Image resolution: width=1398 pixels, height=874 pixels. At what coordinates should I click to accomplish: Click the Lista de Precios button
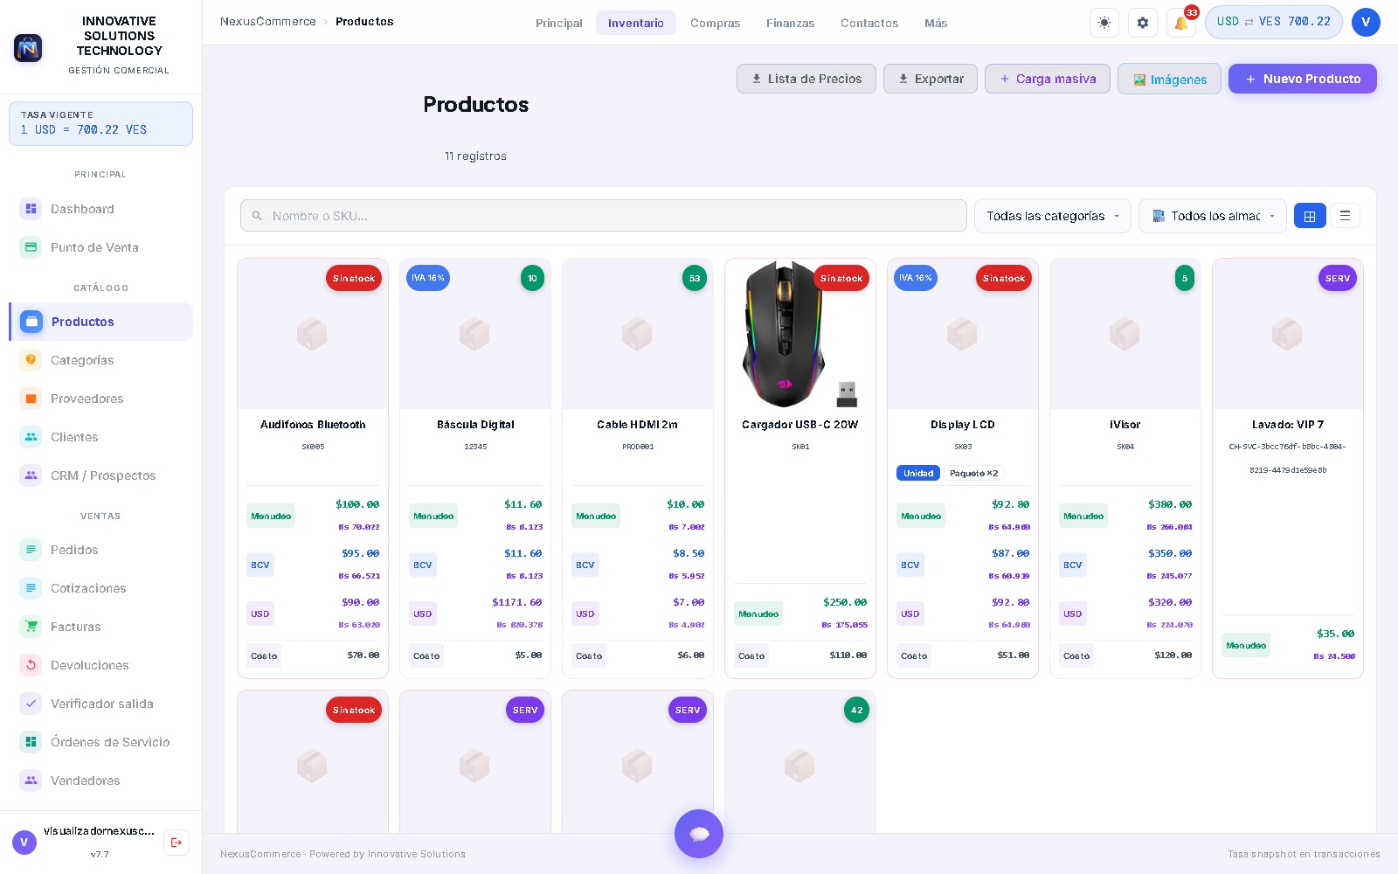tap(806, 79)
